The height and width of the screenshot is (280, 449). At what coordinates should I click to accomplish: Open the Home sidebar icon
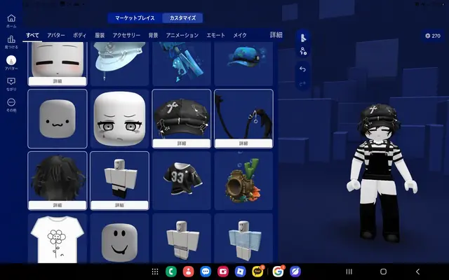click(11, 18)
